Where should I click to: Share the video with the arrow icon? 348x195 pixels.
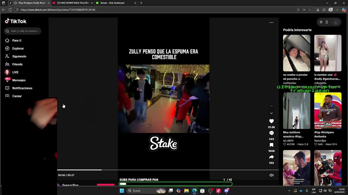[x=271, y=157]
